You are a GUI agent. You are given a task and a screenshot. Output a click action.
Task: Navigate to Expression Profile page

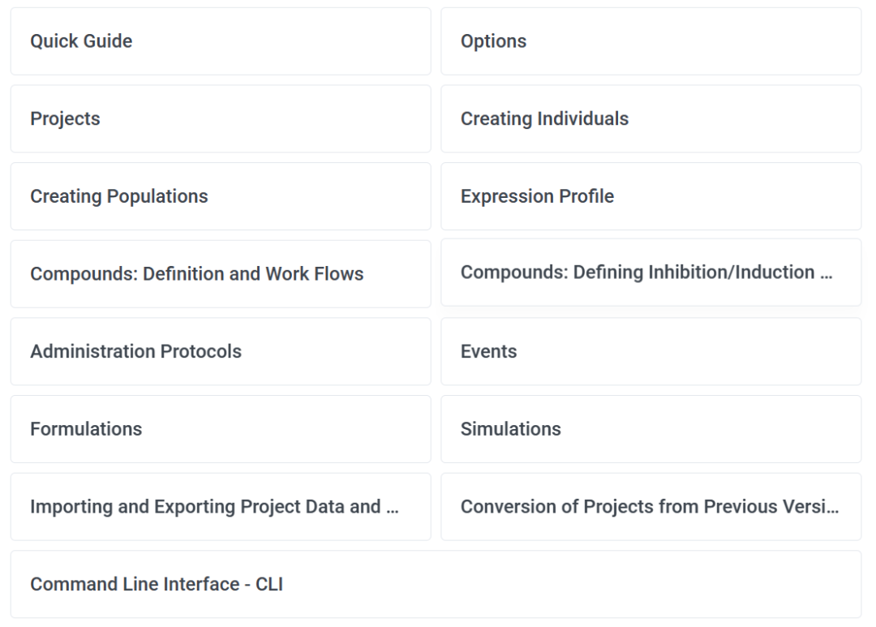click(651, 196)
